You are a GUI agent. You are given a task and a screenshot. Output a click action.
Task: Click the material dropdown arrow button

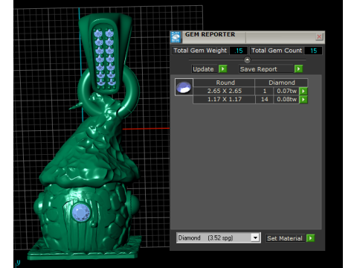(x=255, y=238)
